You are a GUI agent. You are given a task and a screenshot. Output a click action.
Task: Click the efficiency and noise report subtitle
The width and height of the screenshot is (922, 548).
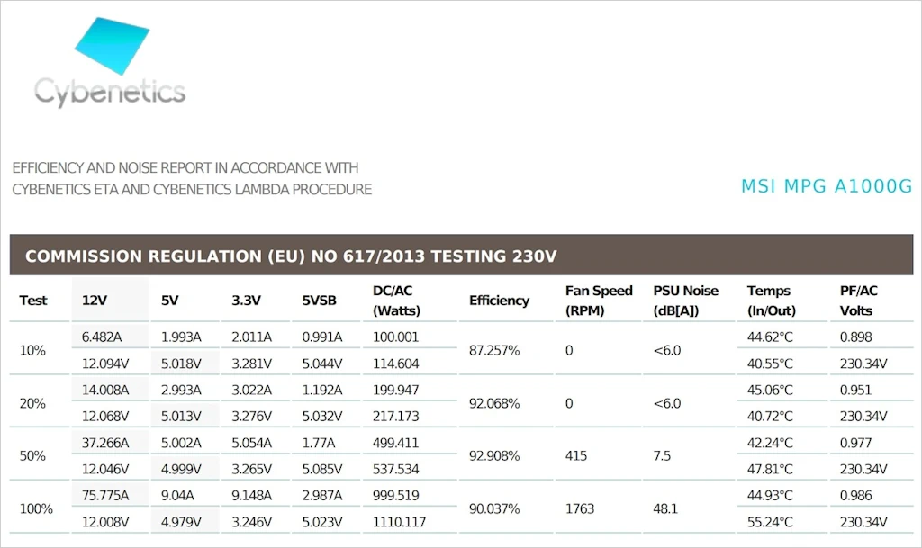tap(192, 178)
